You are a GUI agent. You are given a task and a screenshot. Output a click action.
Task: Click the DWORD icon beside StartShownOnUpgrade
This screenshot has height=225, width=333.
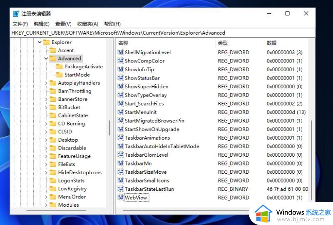point(121,129)
